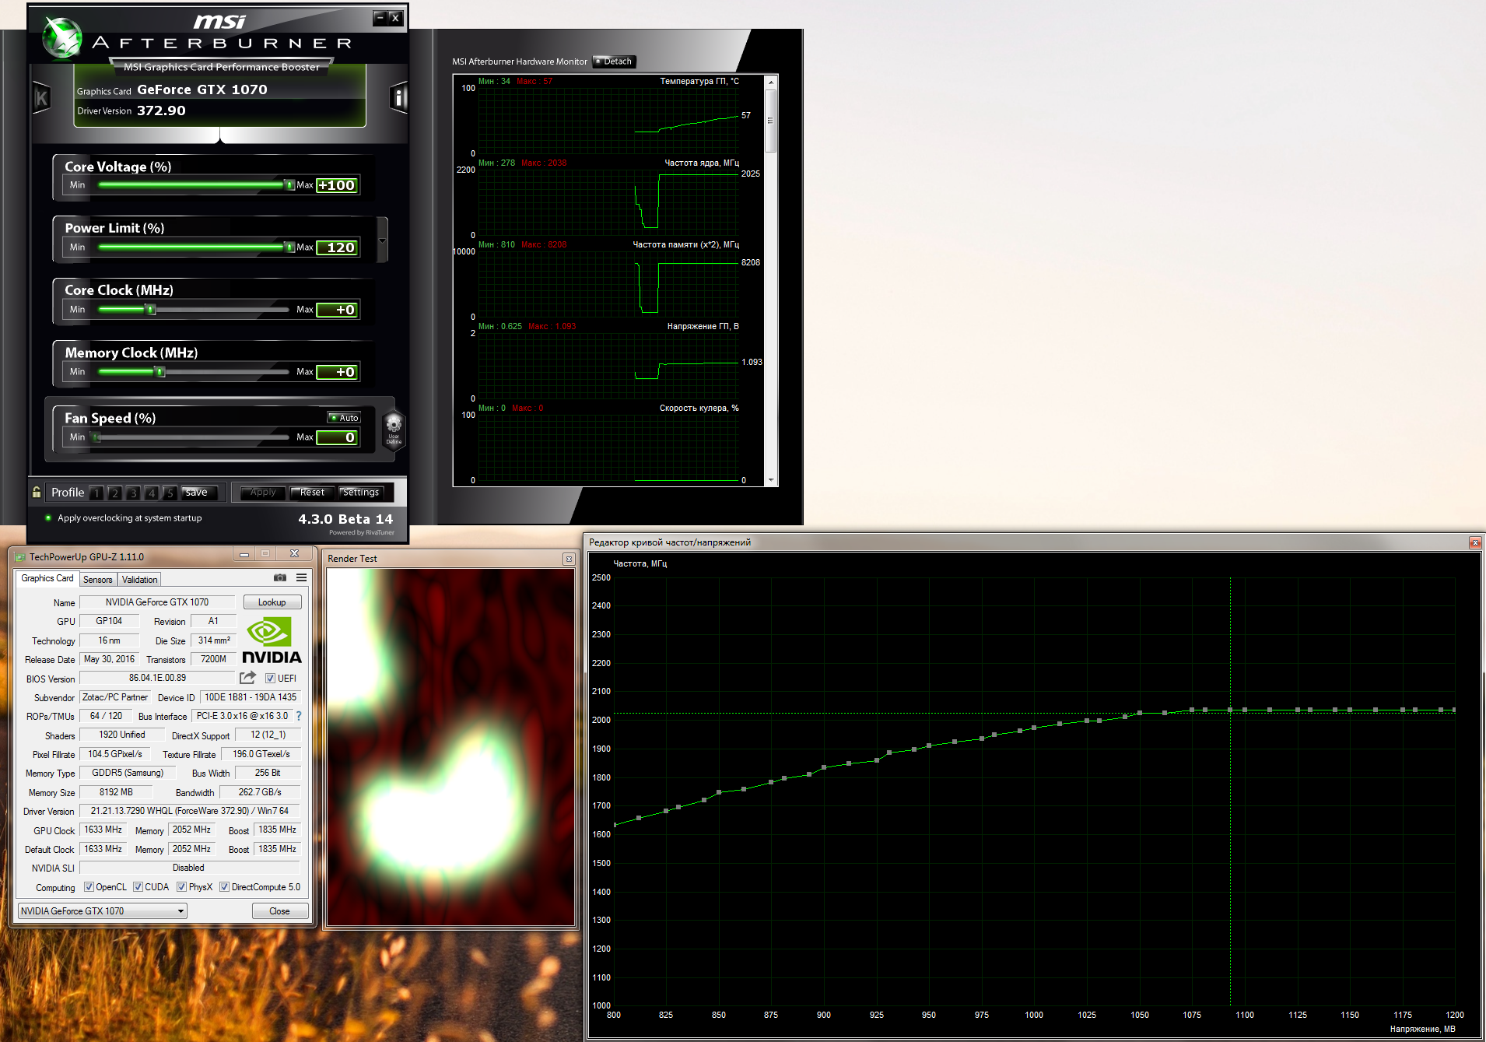Toggle the PhysX checkbox
Image resolution: width=1486 pixels, height=1042 pixels.
pyautogui.click(x=182, y=887)
